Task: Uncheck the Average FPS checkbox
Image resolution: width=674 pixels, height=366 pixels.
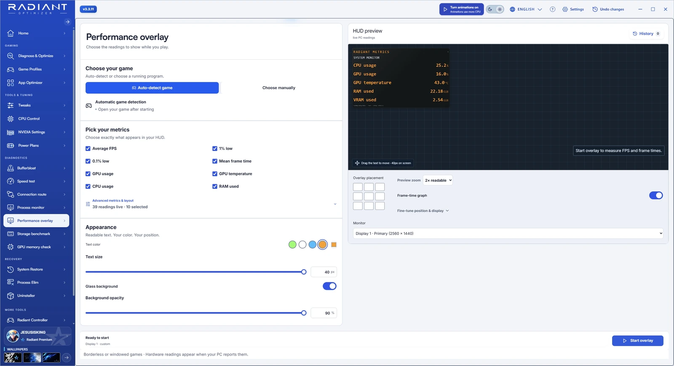Action: (88, 149)
